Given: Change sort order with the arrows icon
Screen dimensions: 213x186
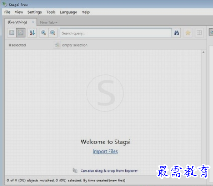Looking at the screenshot, I should pos(32,33).
